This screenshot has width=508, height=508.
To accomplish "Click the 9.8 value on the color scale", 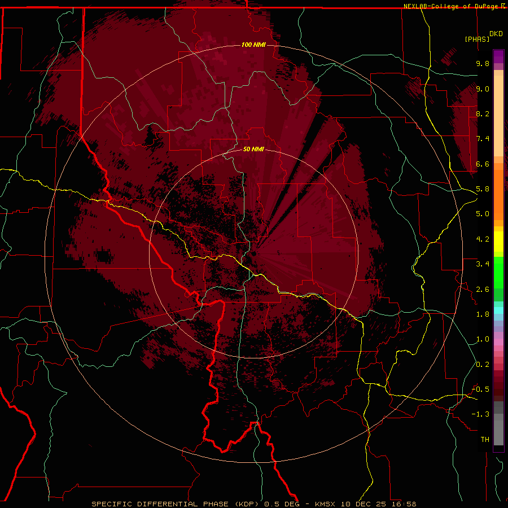I will [483, 63].
